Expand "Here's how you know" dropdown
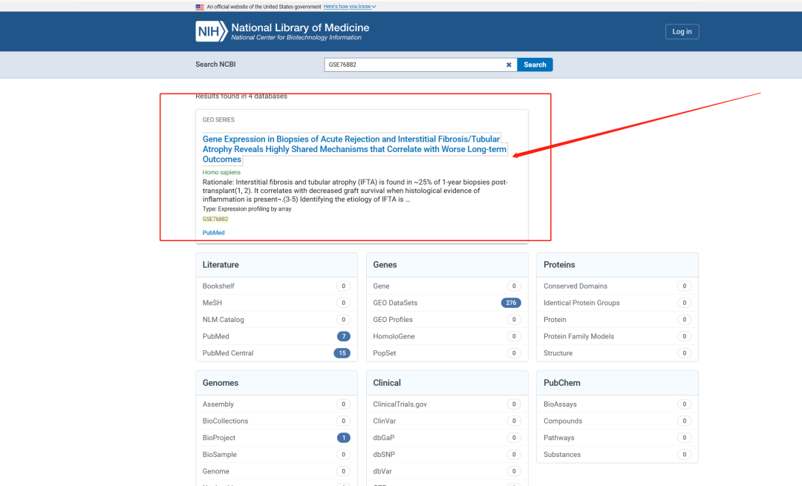This screenshot has height=486, width=802. point(350,7)
